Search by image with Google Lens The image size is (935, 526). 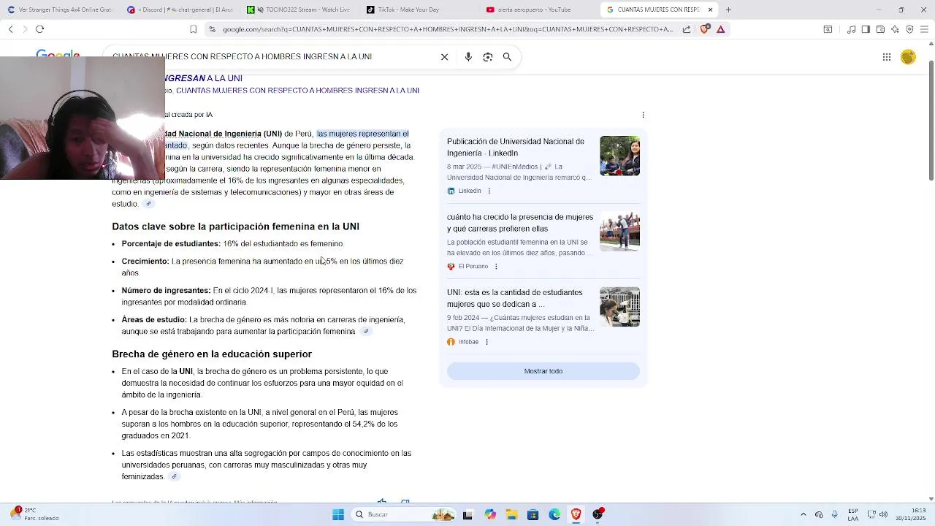pos(488,57)
